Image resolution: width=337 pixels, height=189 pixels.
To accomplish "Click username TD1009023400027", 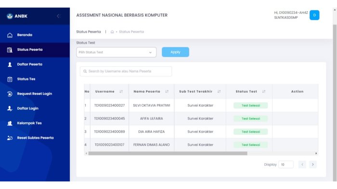I will [109, 106].
